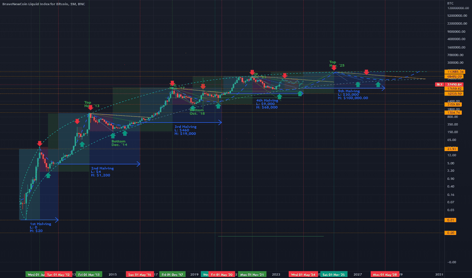
Task: Click the 150.00 price scale tick
Action: pyautogui.click(x=452, y=132)
